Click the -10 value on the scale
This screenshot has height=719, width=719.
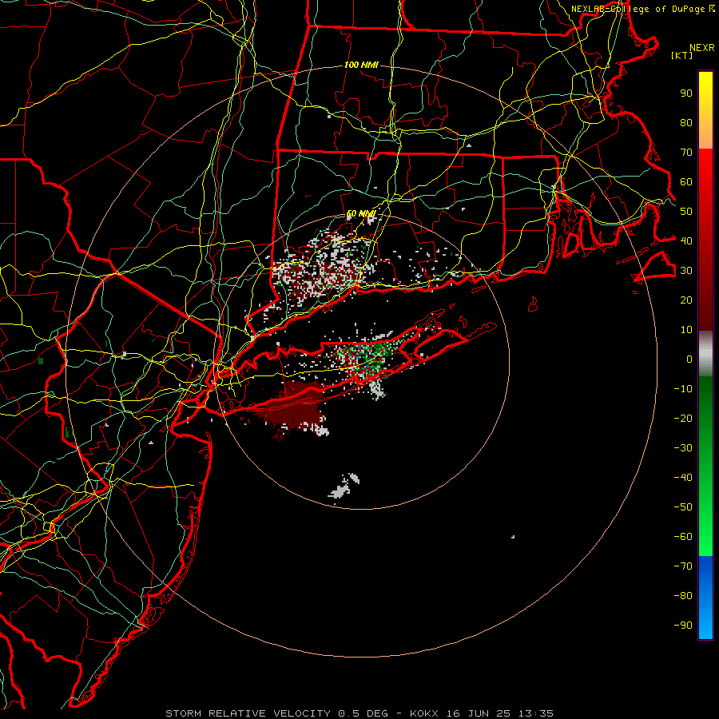(x=683, y=389)
